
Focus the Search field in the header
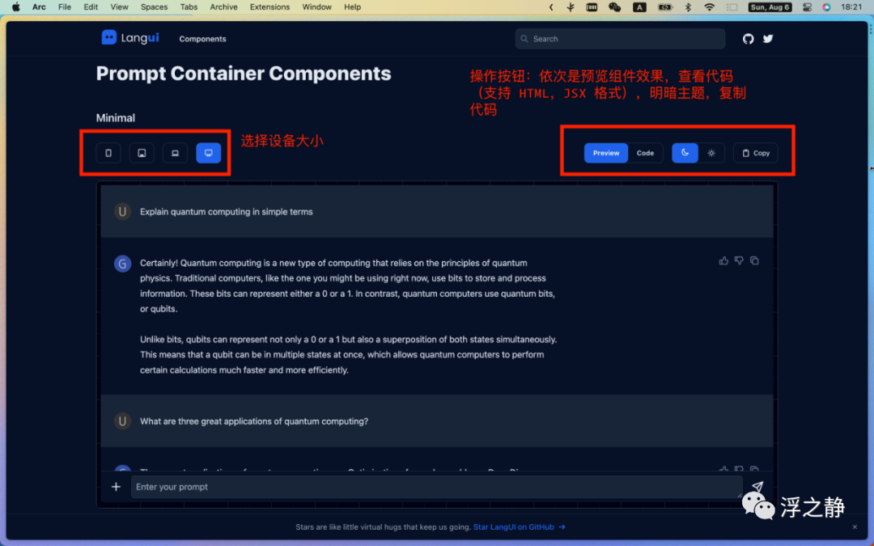[620, 39]
